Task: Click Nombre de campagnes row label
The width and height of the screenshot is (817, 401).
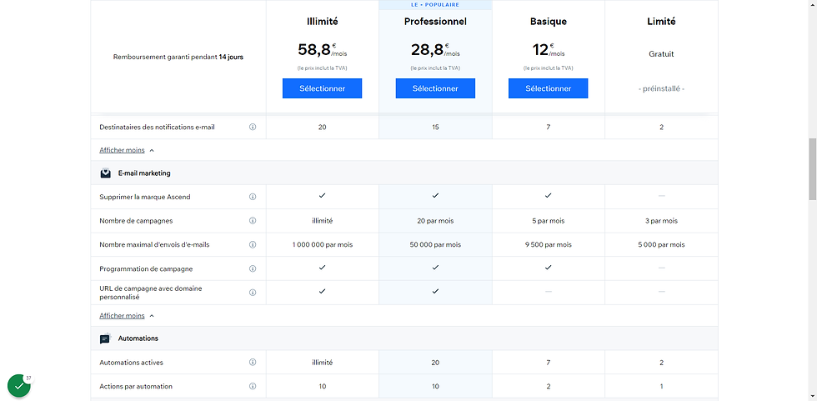Action: (x=136, y=221)
